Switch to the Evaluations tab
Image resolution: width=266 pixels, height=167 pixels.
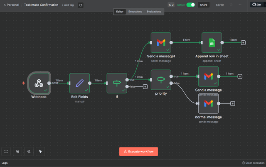pos(154,12)
